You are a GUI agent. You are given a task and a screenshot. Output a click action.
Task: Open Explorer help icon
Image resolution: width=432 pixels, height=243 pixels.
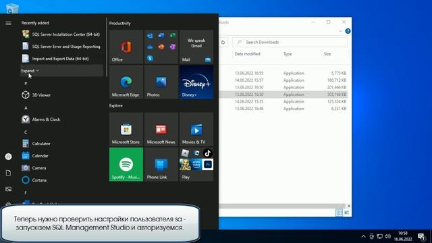click(x=348, y=31)
